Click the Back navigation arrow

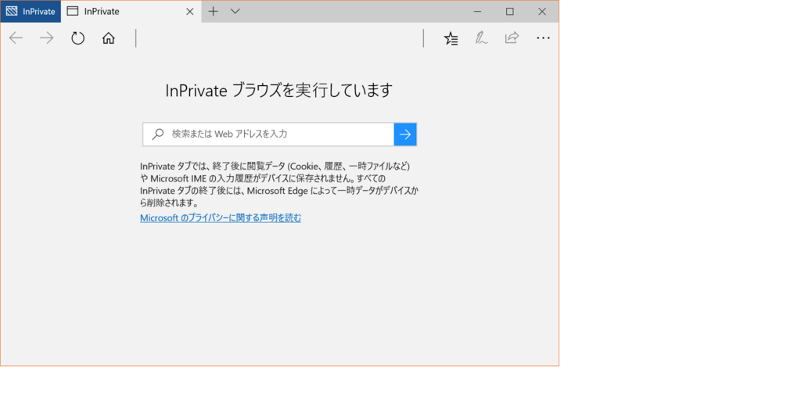(16, 38)
